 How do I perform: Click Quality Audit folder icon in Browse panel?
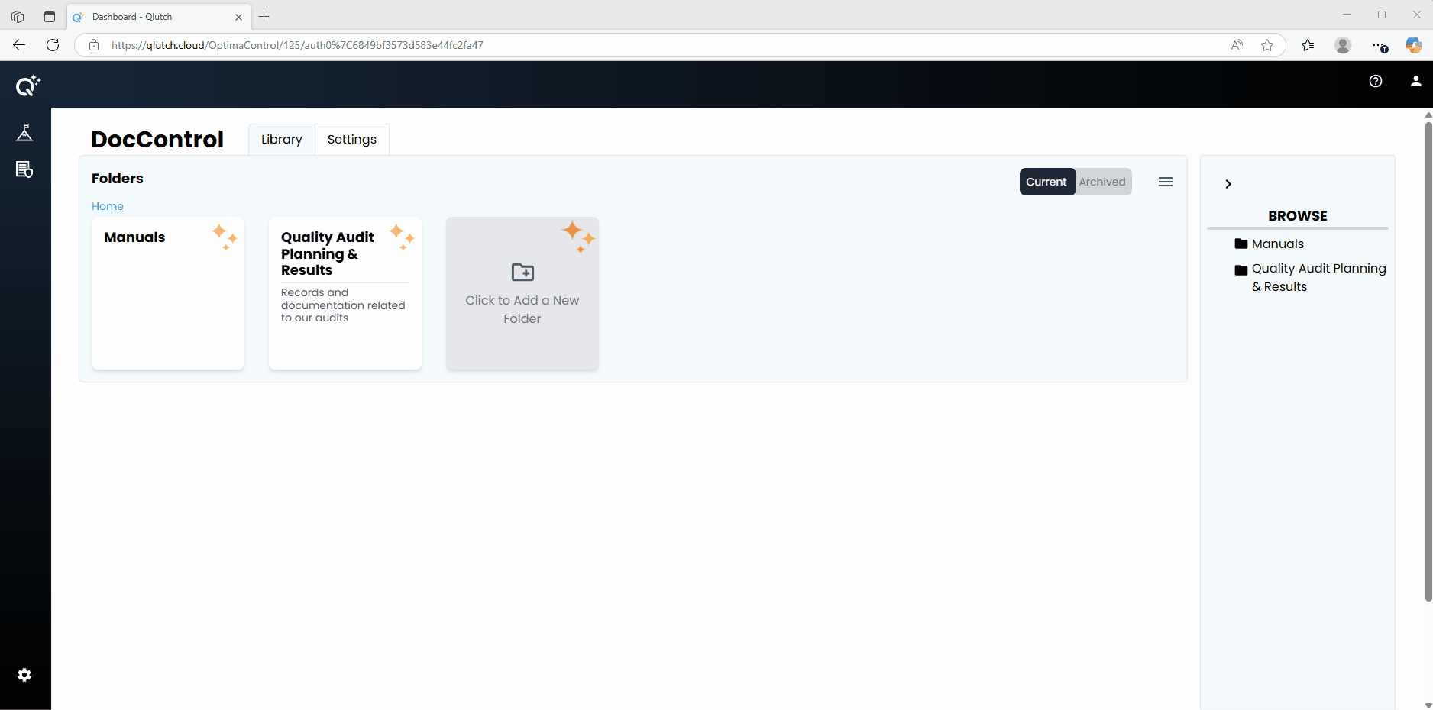[x=1241, y=269]
